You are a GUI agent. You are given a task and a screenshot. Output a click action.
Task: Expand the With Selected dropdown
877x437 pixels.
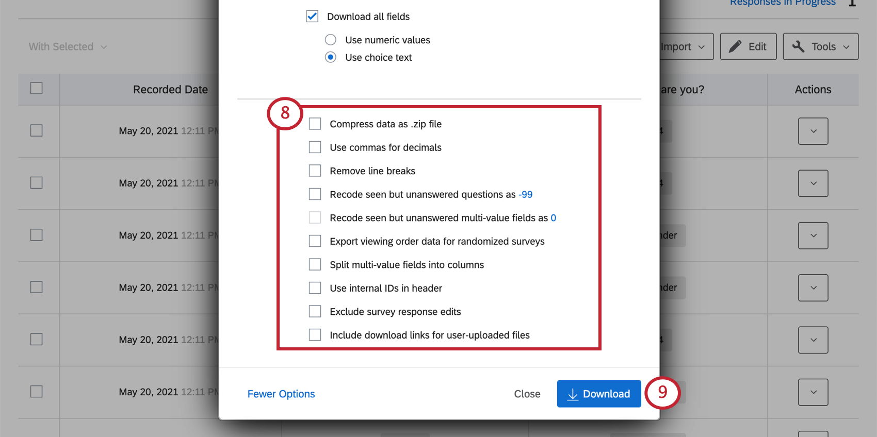(x=68, y=46)
